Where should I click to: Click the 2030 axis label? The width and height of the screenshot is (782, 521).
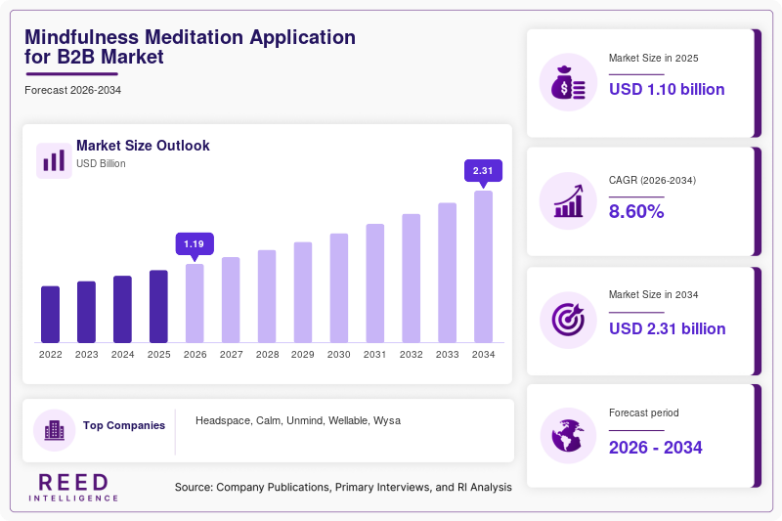point(339,355)
